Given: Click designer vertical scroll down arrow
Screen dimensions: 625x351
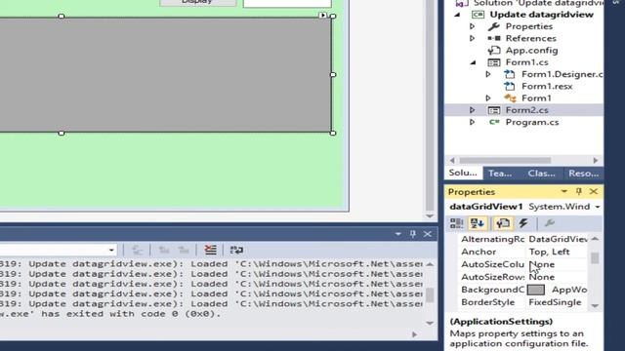Looking at the screenshot, I should [x=430, y=216].
